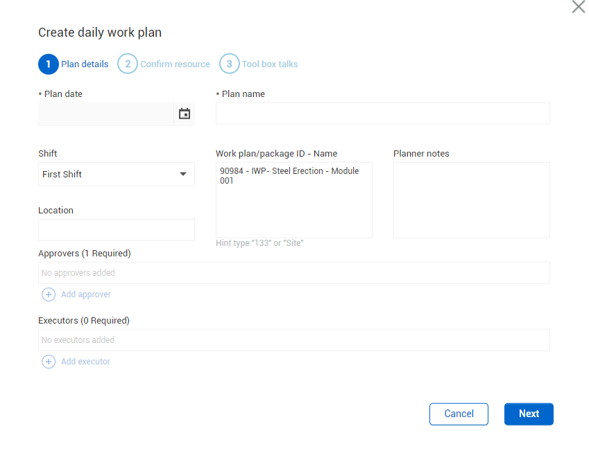Focus the Location input field
Image resolution: width=589 pixels, height=467 pixels.
coord(116,230)
